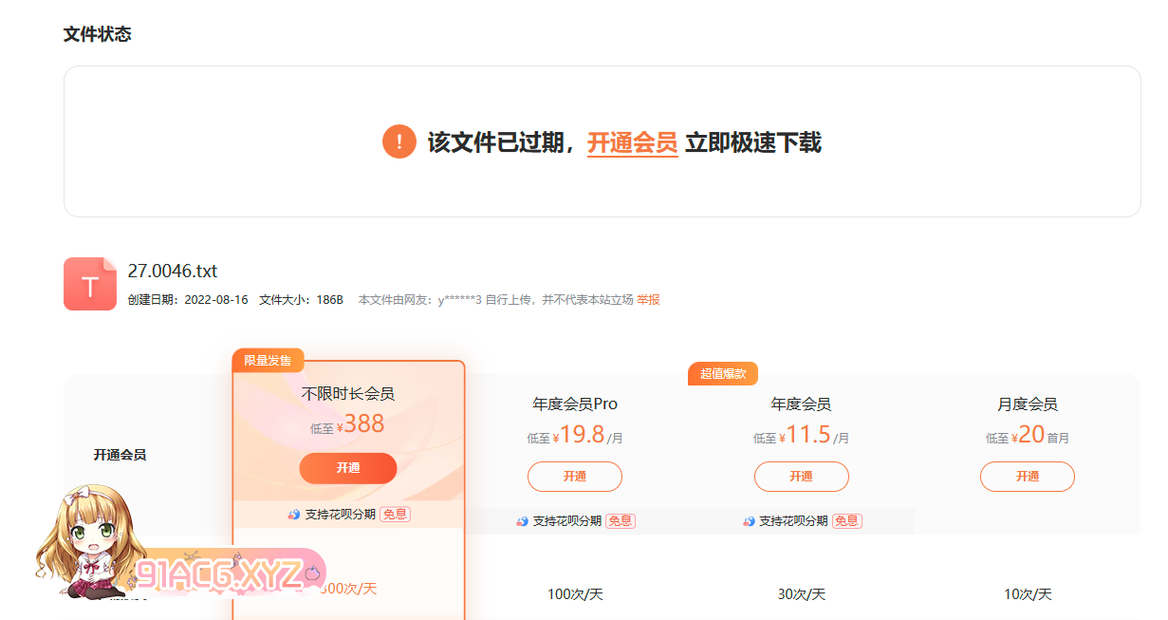Viewport: 1168px width, 620px height.
Task: Open the 开通会员 link in expired notice
Action: tap(632, 143)
